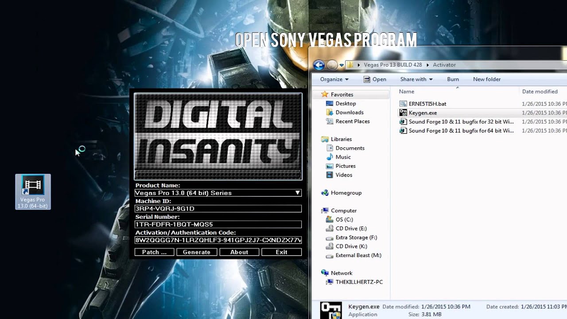The height and width of the screenshot is (319, 567).
Task: Click the Serial Number field
Action: [218, 225]
